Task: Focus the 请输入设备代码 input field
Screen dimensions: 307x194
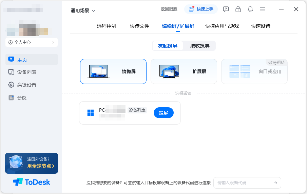Action: pyautogui.click(x=247, y=183)
